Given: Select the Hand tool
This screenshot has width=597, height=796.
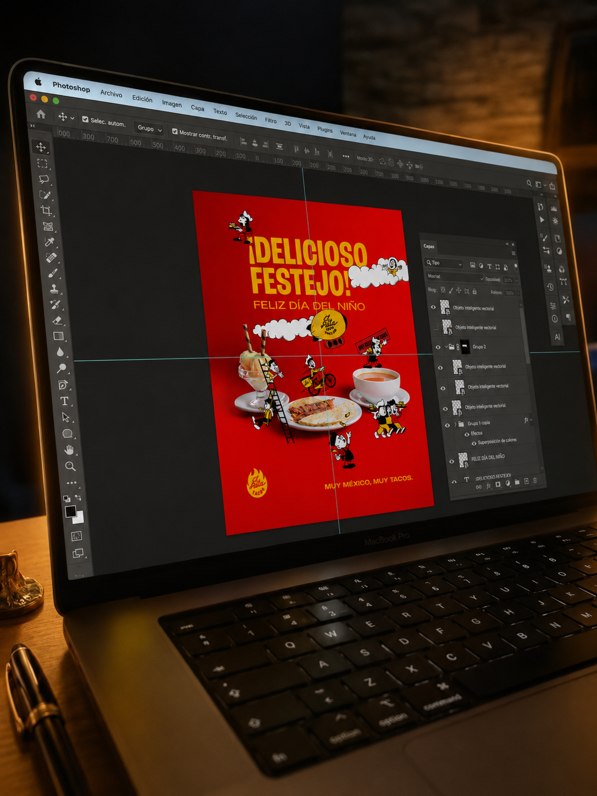Looking at the screenshot, I should pos(69,450).
